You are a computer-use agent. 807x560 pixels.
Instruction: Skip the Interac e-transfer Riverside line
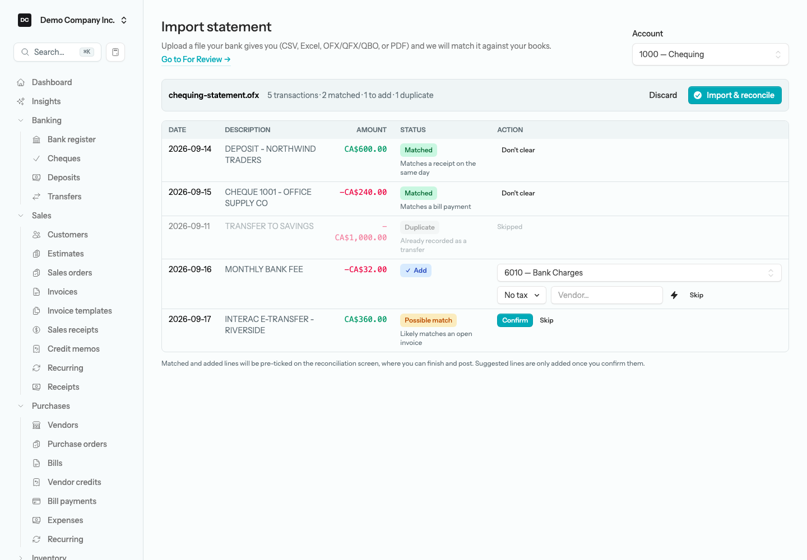(546, 320)
